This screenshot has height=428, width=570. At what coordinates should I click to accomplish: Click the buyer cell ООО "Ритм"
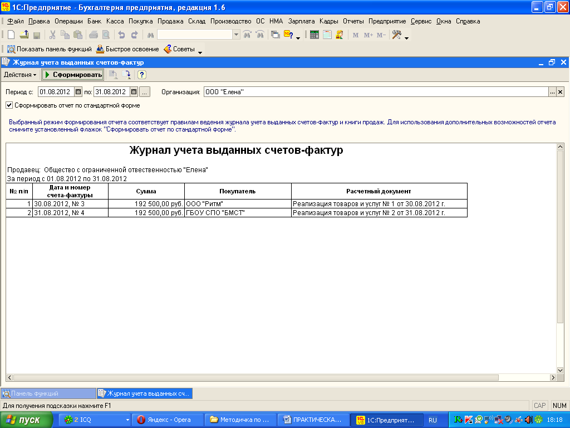click(x=238, y=204)
